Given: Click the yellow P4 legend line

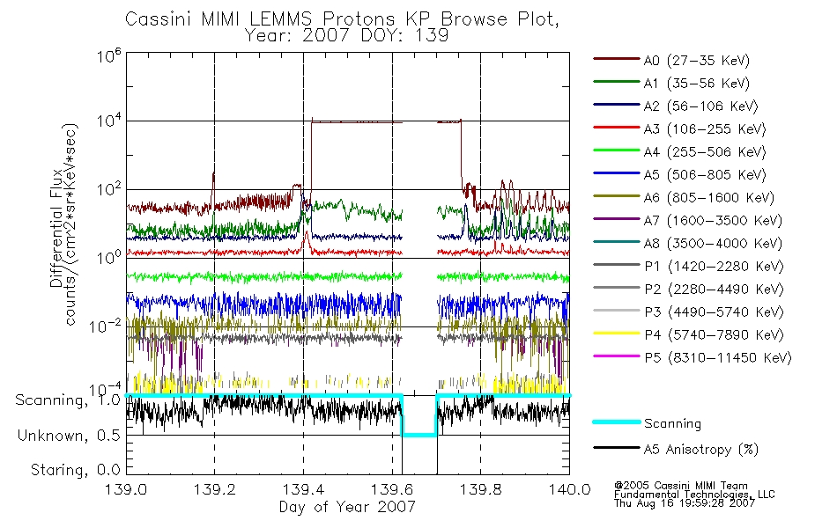Looking at the screenshot, I should pos(617,334).
